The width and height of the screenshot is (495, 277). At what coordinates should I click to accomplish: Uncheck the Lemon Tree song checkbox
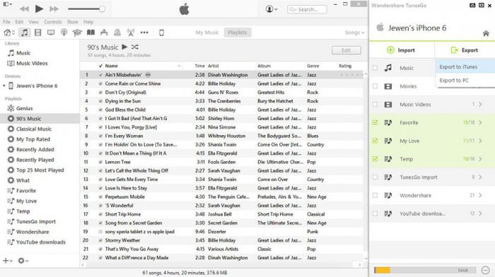tap(100, 162)
